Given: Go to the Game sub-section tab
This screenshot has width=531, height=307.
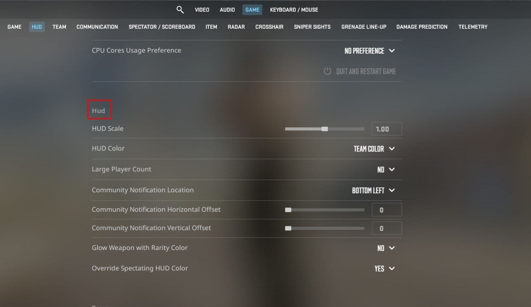Looking at the screenshot, I should (x=15, y=27).
